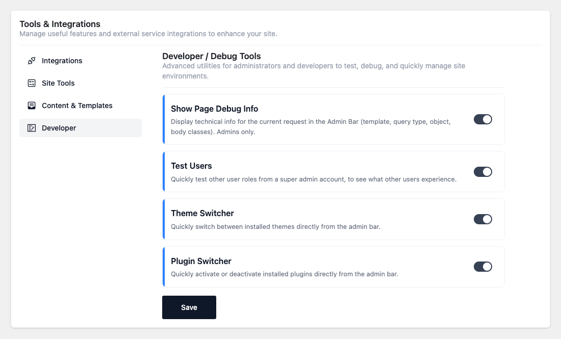Click the Tools & Integrations page title
The image size is (561, 339).
pyautogui.click(x=60, y=24)
